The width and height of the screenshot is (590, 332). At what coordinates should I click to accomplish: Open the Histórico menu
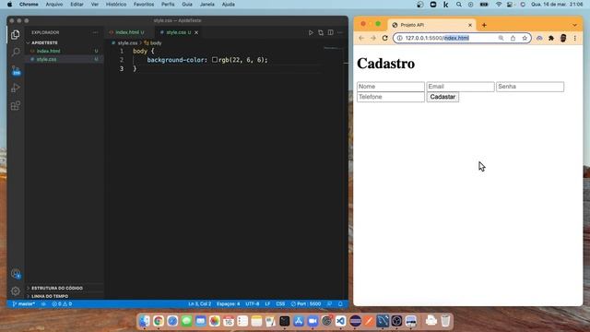click(116, 4)
